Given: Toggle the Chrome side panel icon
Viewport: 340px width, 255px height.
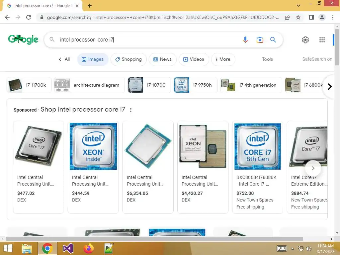Looking at the screenshot, I should coord(311,17).
